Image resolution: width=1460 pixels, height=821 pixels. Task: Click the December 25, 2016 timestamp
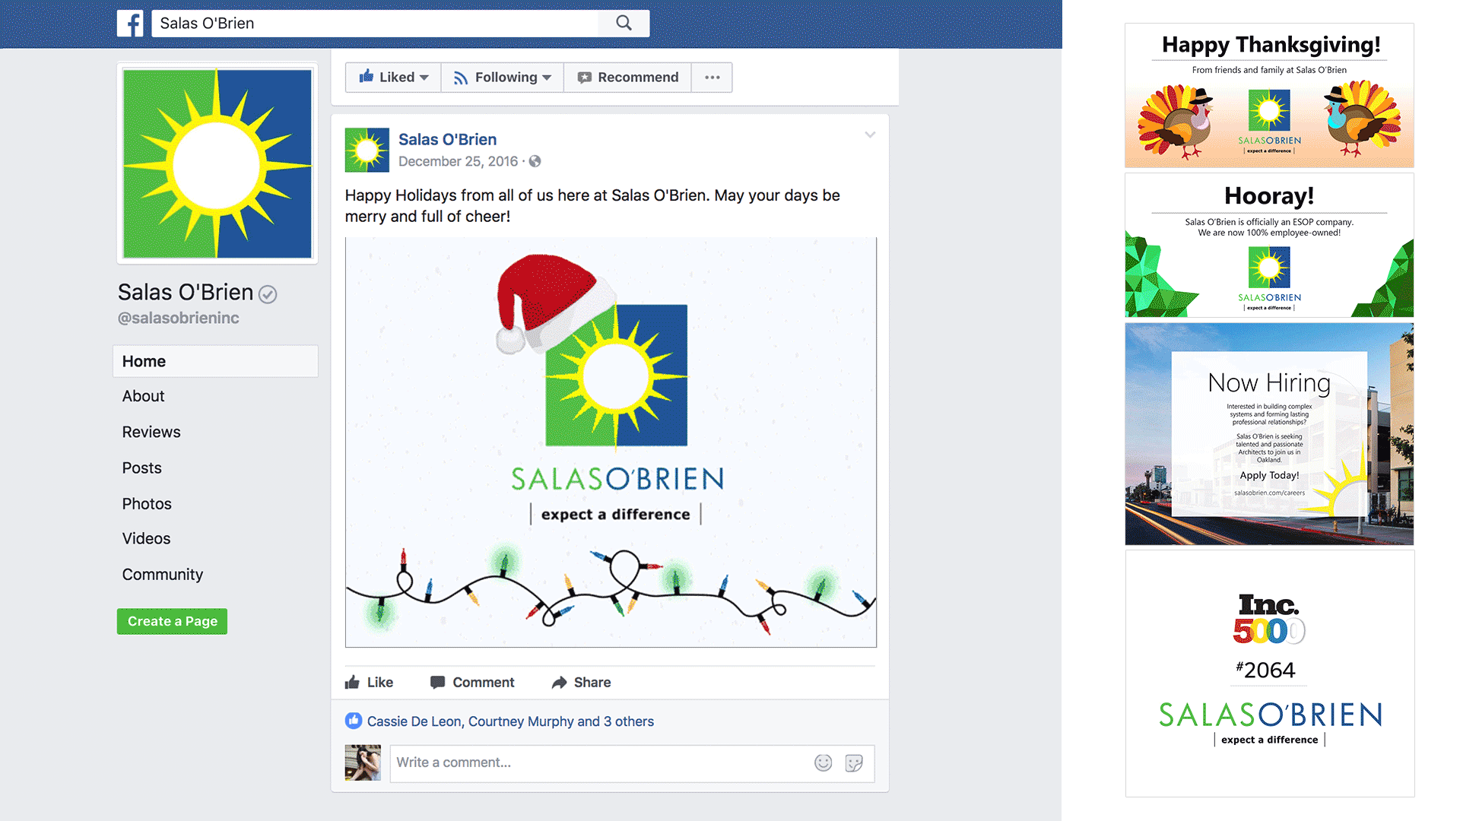(x=458, y=161)
